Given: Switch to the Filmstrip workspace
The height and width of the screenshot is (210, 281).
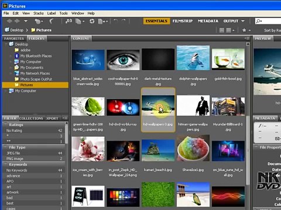Looking at the screenshot, I should pos(183,21).
